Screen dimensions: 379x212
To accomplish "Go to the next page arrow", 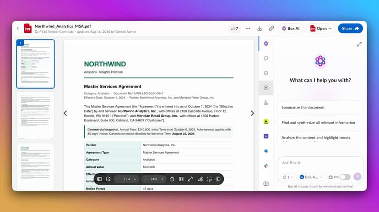I will 252,113.
